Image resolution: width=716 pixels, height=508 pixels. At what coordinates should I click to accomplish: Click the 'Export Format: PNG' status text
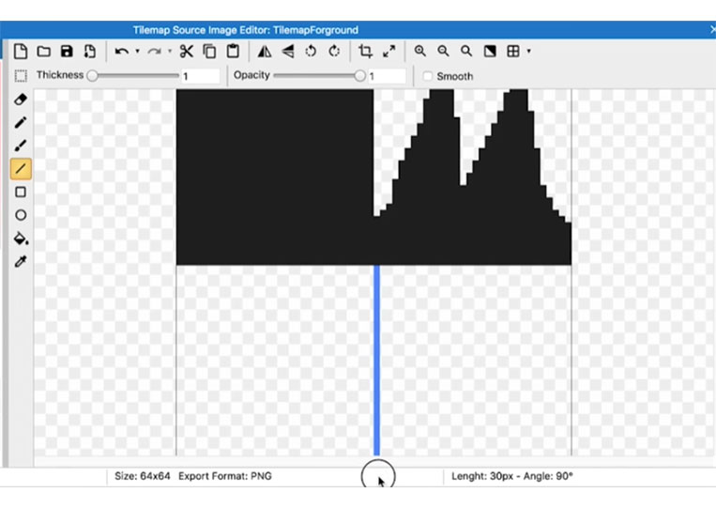click(225, 476)
